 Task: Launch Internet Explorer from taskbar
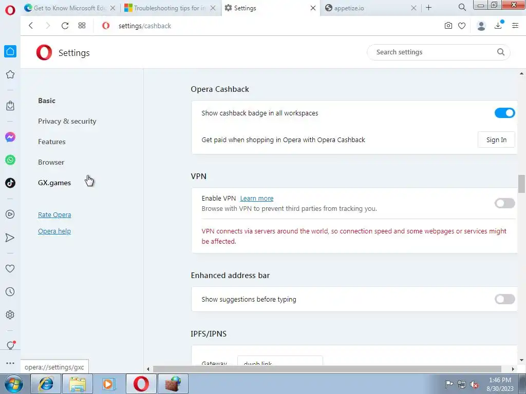click(x=45, y=384)
